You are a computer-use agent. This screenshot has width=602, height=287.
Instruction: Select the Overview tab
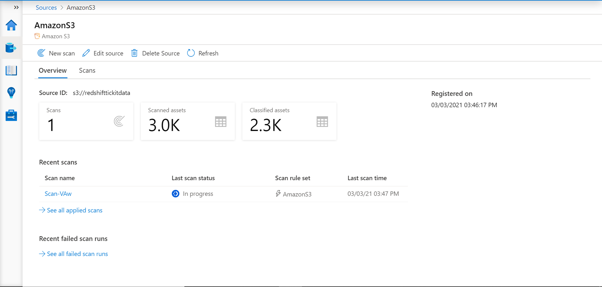click(53, 70)
